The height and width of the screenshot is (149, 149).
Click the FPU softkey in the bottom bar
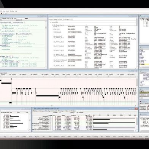43,137
